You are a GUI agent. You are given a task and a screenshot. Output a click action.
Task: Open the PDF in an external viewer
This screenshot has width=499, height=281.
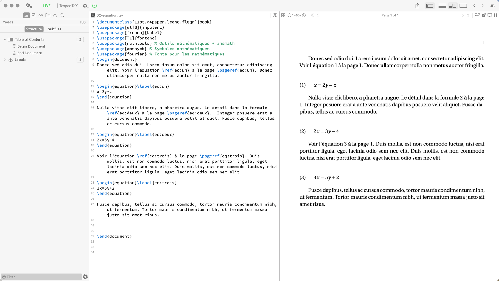tap(484, 15)
